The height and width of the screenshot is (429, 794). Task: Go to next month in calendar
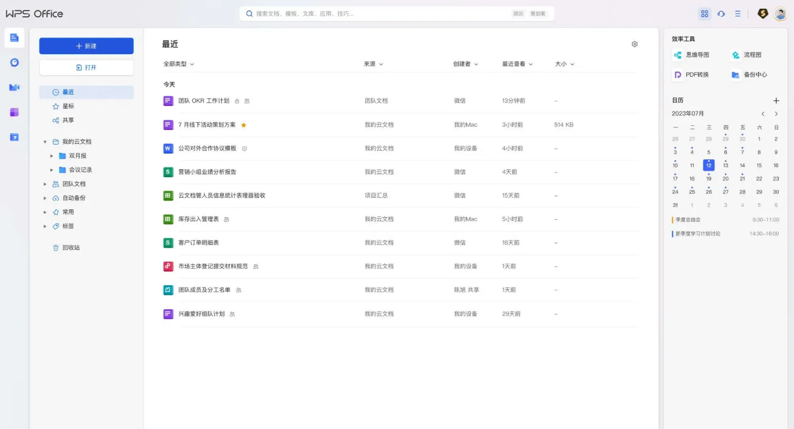click(x=776, y=114)
